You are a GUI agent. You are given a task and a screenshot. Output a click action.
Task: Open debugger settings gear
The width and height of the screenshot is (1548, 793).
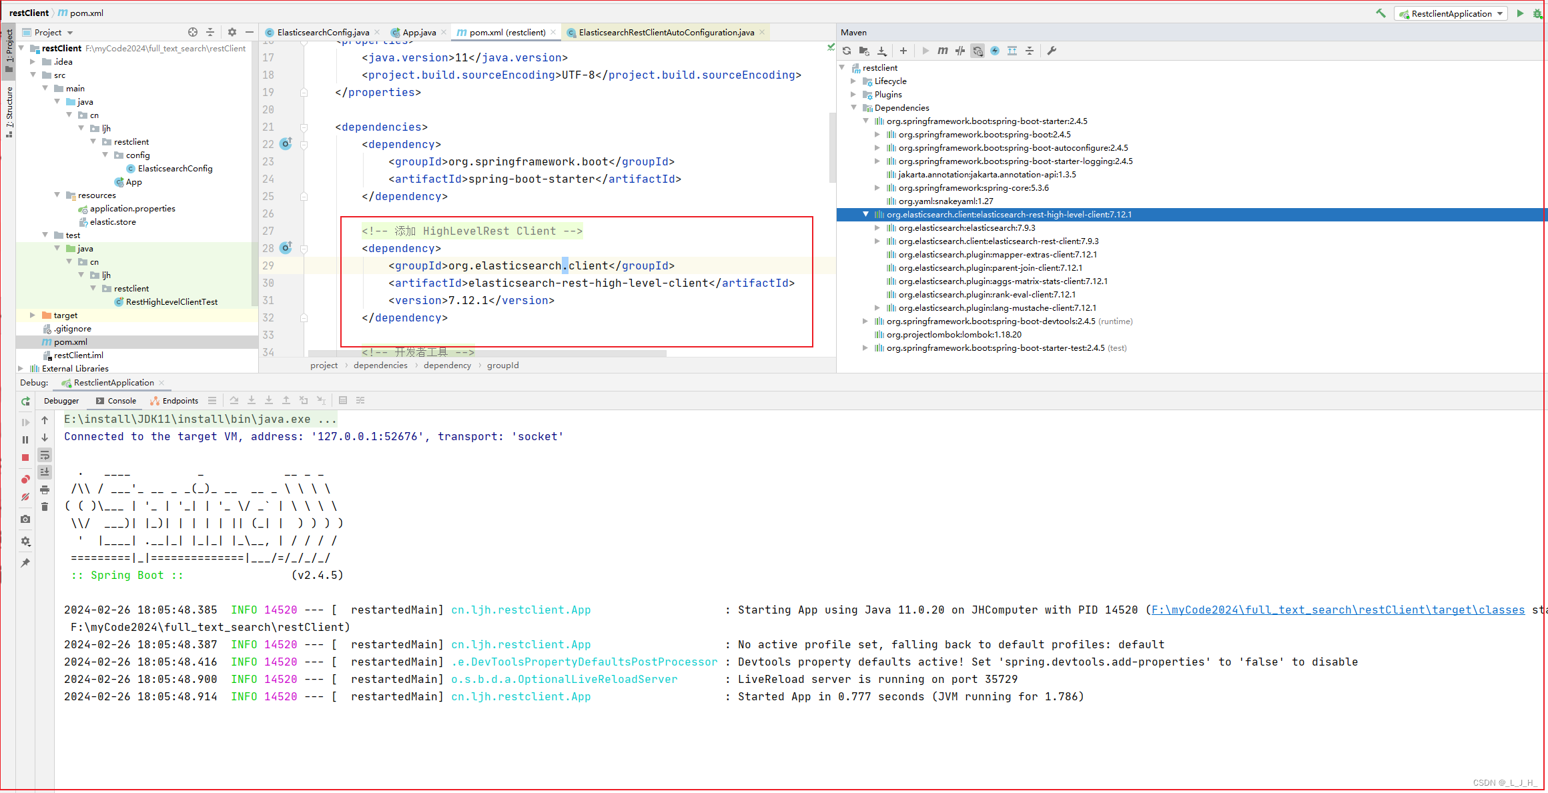click(x=25, y=541)
